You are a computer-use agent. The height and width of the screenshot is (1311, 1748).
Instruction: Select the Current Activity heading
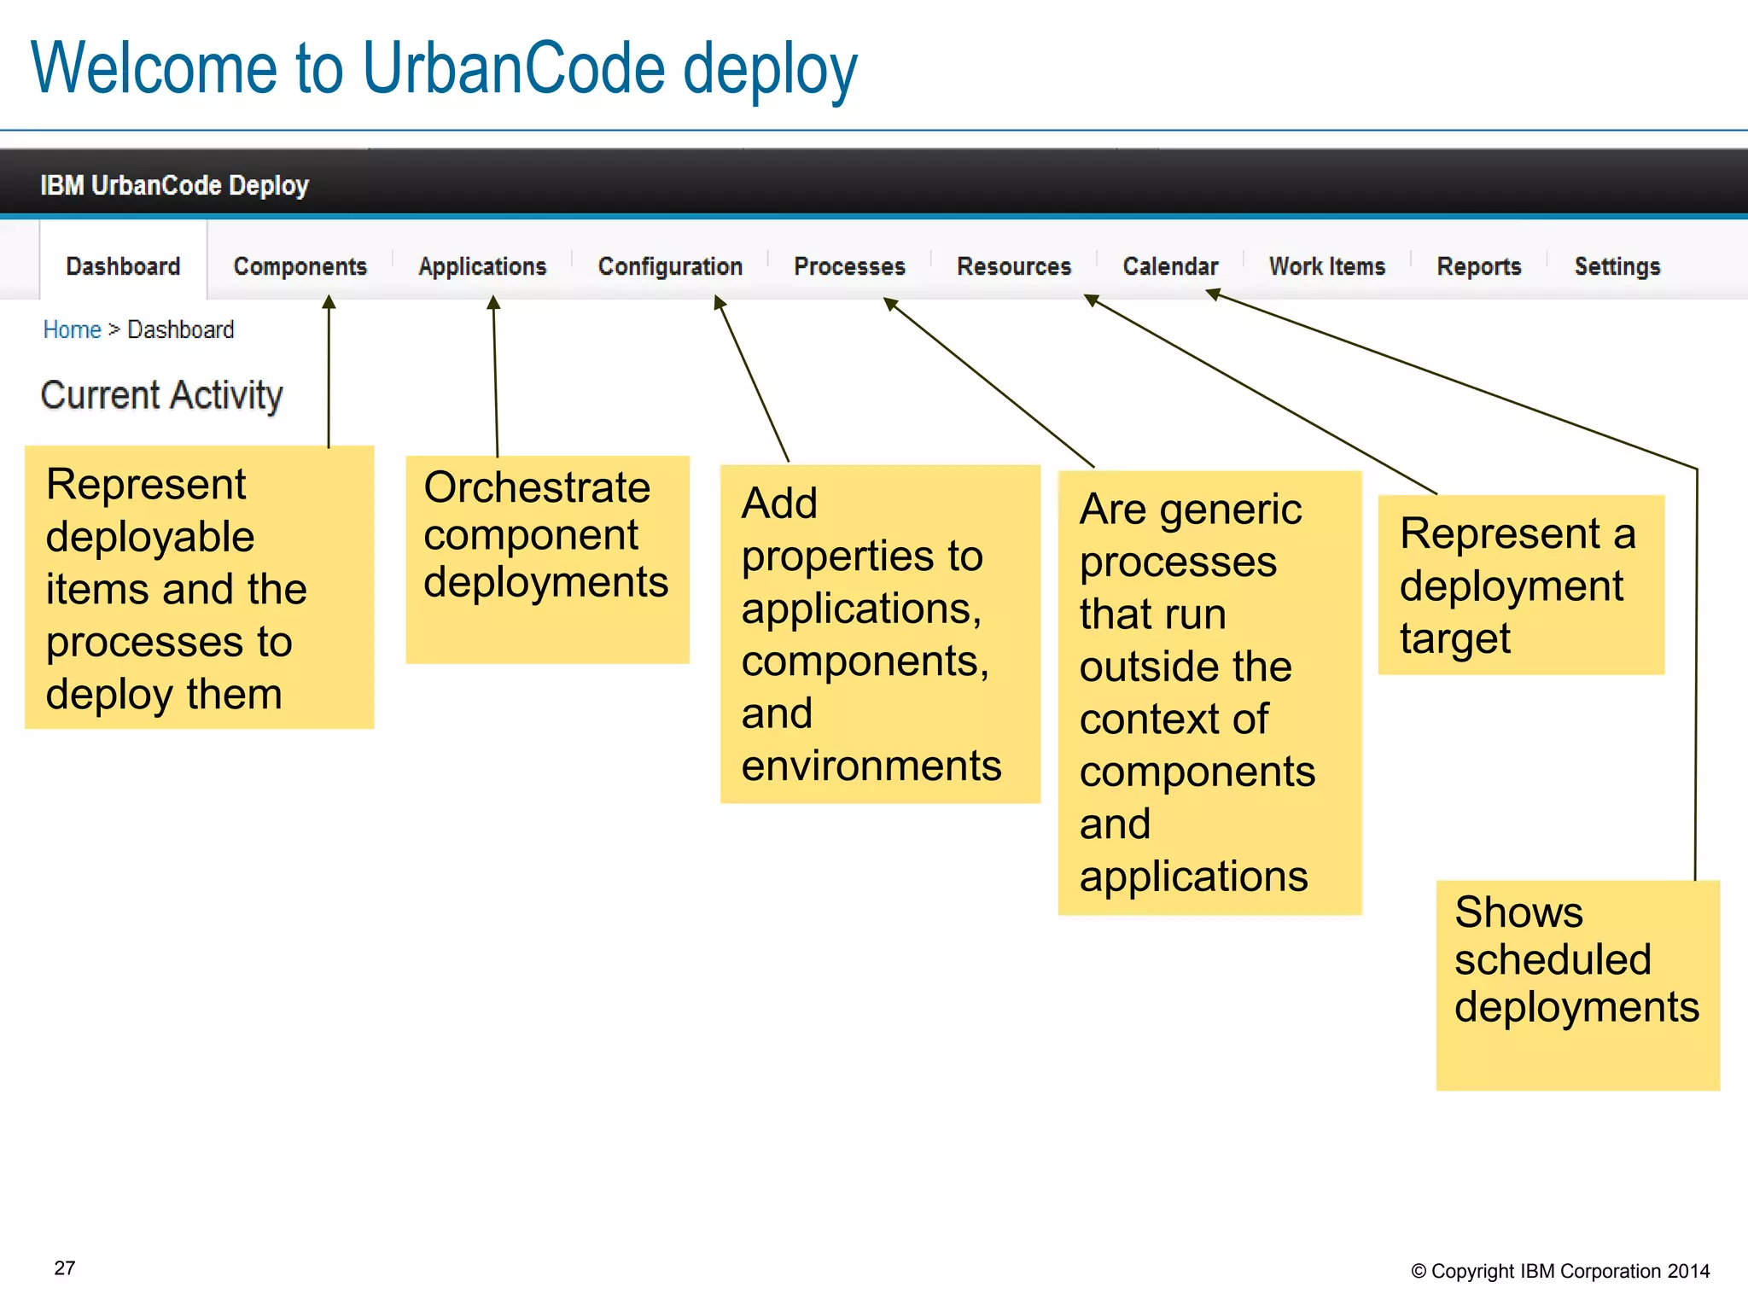[x=161, y=395]
